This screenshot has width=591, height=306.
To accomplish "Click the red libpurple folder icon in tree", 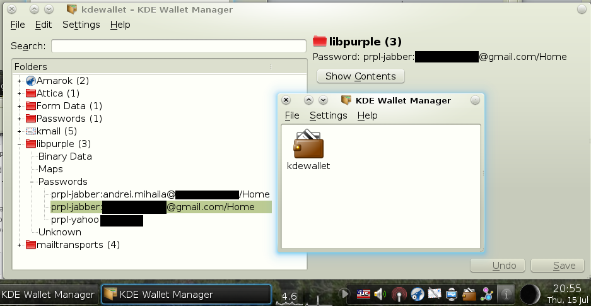I will tap(30, 144).
